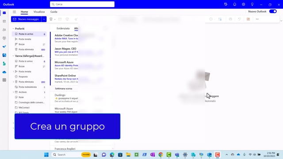The height and width of the screenshot is (159, 283).
Task: Open the My Day icon in title bar
Action: (226, 4)
